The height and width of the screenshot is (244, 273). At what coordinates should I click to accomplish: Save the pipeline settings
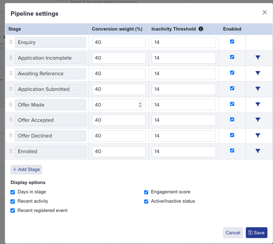(x=256, y=233)
